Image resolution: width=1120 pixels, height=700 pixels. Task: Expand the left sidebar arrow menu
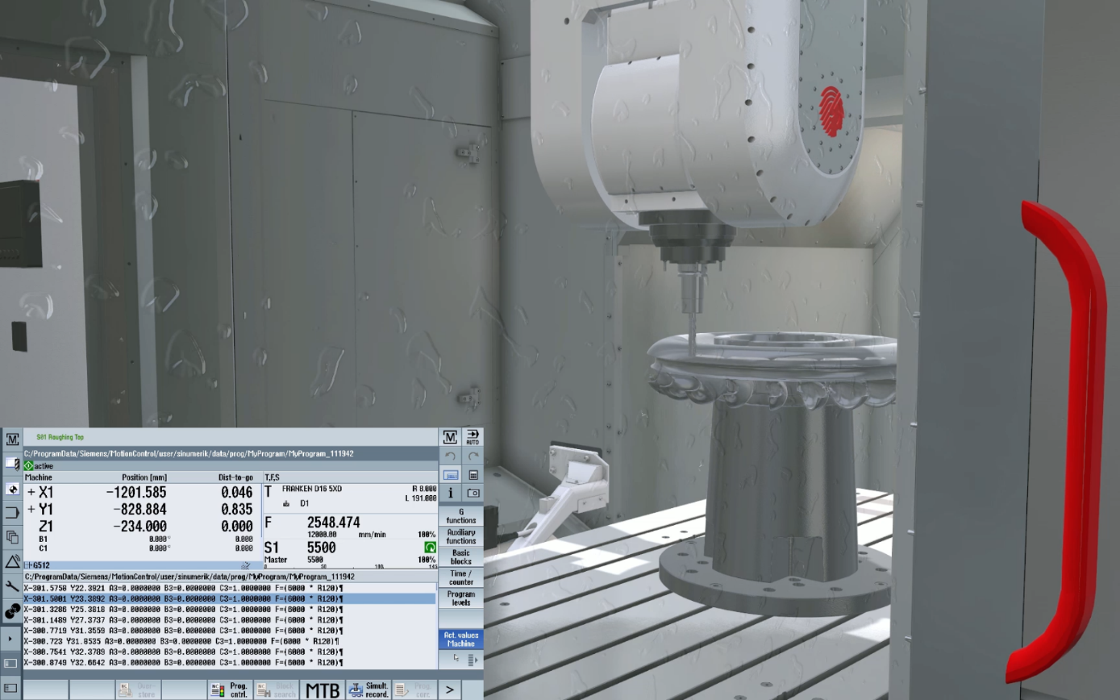(x=10, y=639)
